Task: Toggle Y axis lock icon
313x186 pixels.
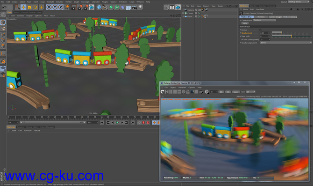Action: coord(55,7)
